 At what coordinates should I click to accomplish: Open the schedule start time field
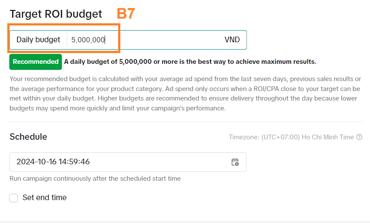tap(121, 162)
